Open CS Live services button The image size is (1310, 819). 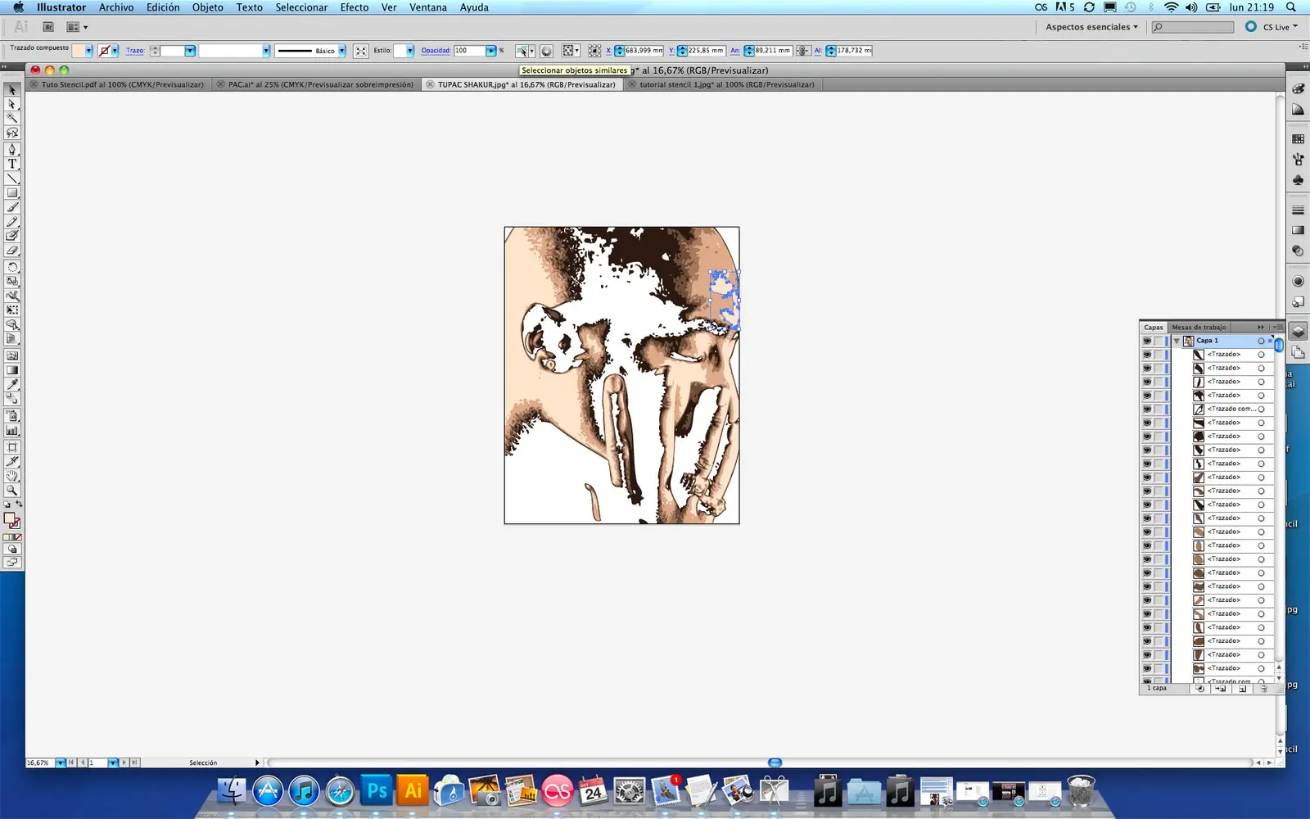coord(1272,27)
